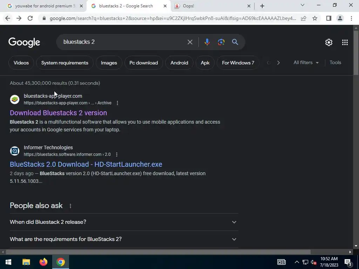
Task: Open new tab with plus button
Action: click(x=262, y=6)
